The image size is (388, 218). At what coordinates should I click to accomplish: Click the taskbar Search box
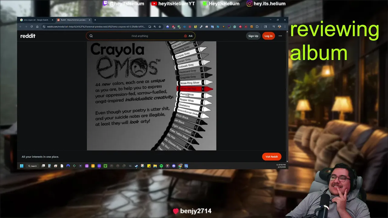[32, 166]
